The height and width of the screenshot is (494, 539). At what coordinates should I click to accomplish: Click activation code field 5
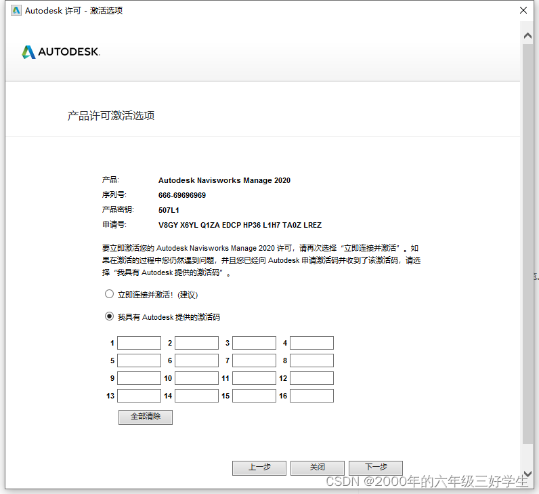click(x=139, y=361)
